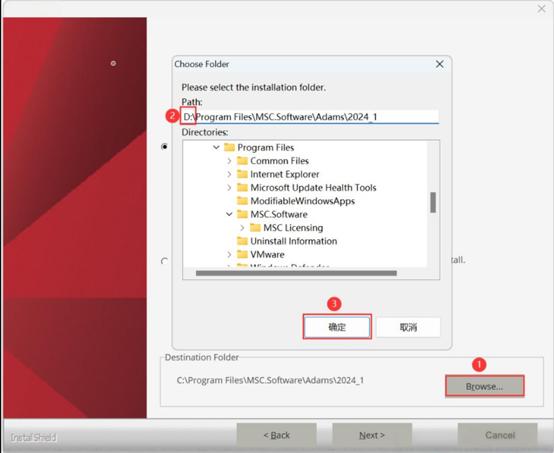554x453 pixels.
Task: Click the destination path C:\Program Files\MSC.Software\Adams\2024_1
Action: click(x=270, y=380)
